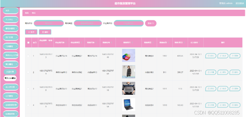The width and height of the screenshot is (246, 117).
Task: Click 退出登录 logout link
Action: coord(240,3)
